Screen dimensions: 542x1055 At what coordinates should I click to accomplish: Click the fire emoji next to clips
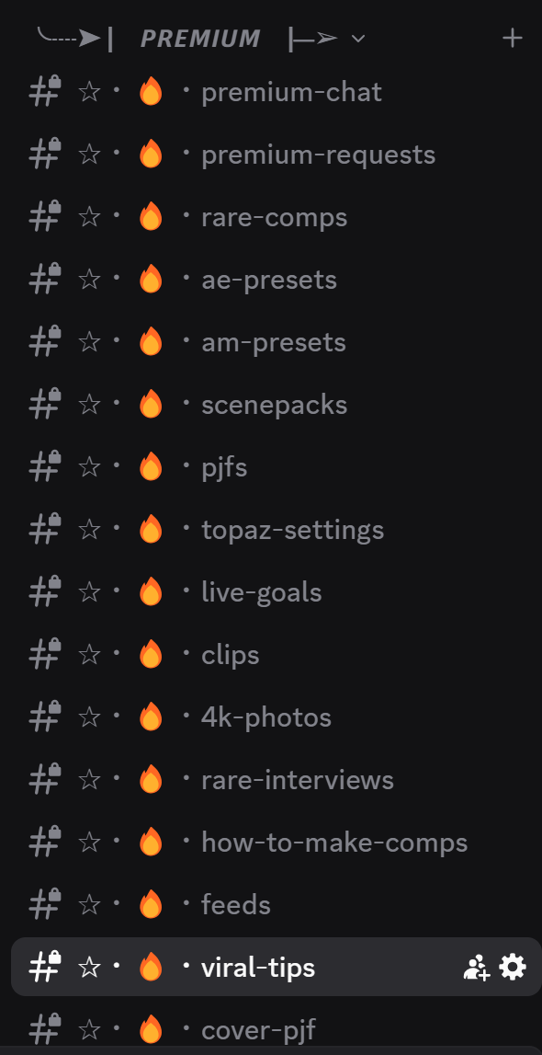tap(151, 655)
